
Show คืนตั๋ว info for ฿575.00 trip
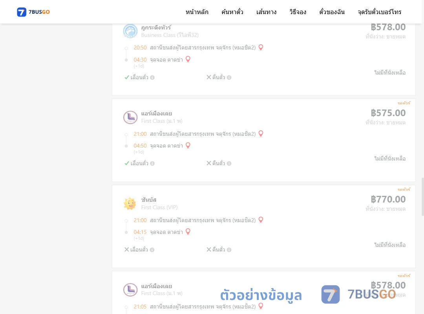tap(229, 164)
